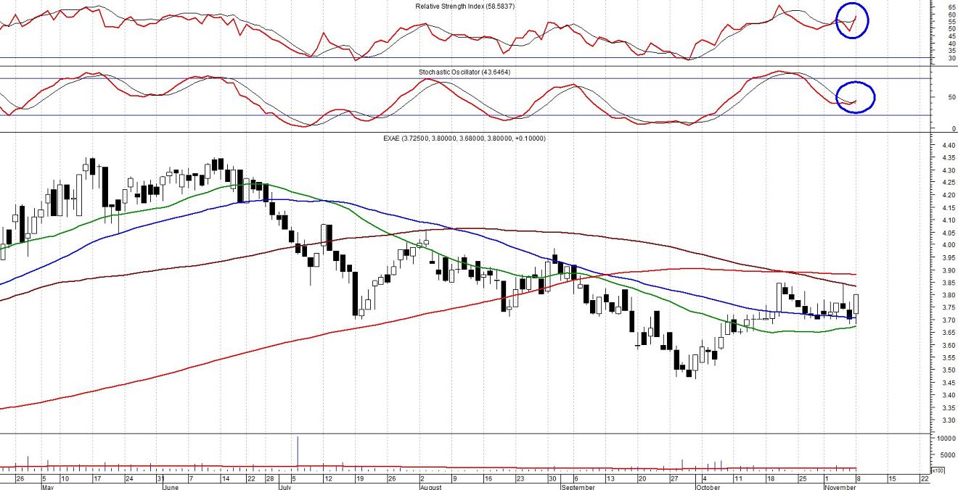
Task: Click the tallest volume spike in early July
Action: tap(298, 451)
